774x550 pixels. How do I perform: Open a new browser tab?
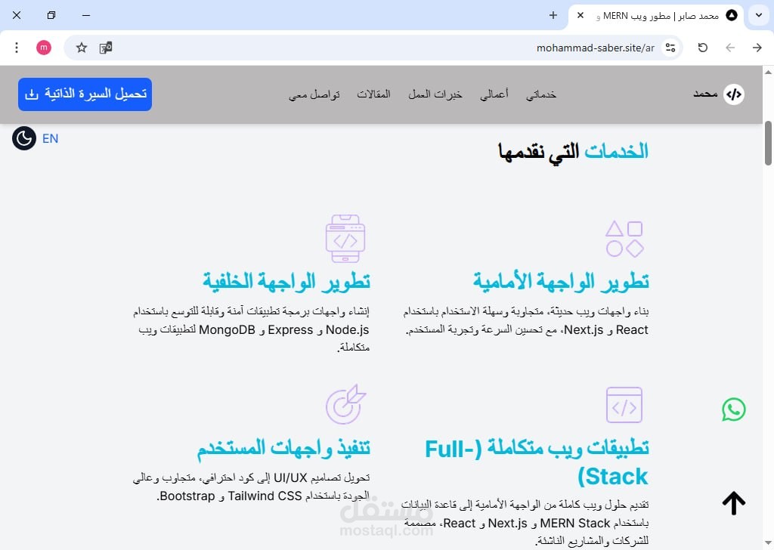(553, 15)
